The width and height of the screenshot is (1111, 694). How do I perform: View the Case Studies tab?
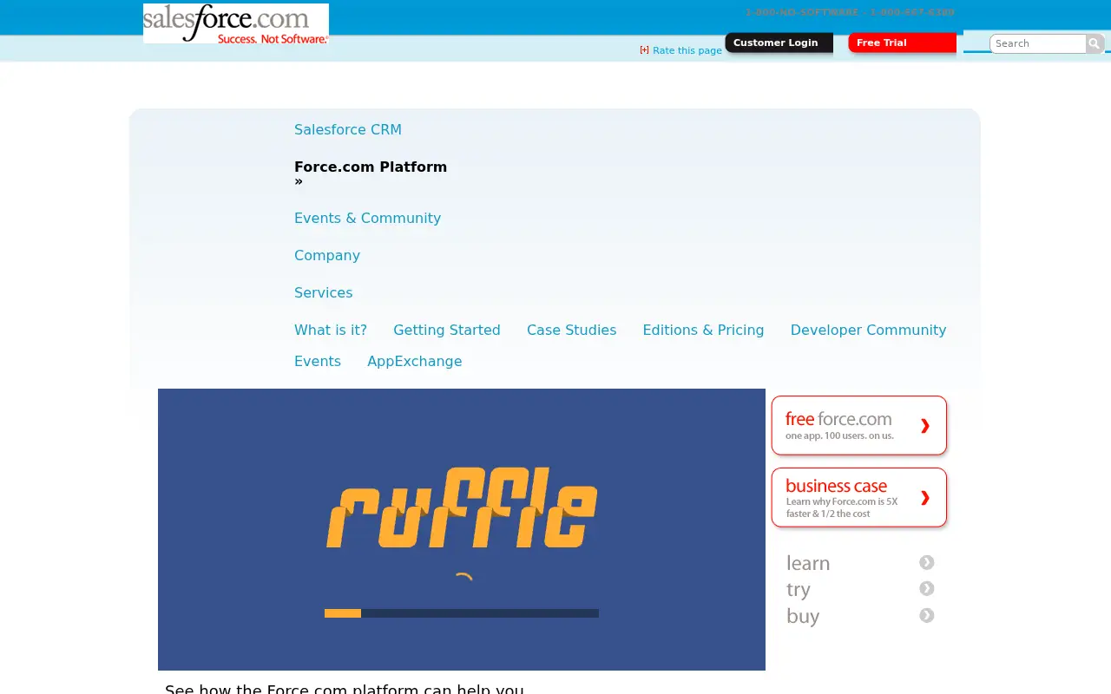[572, 330]
